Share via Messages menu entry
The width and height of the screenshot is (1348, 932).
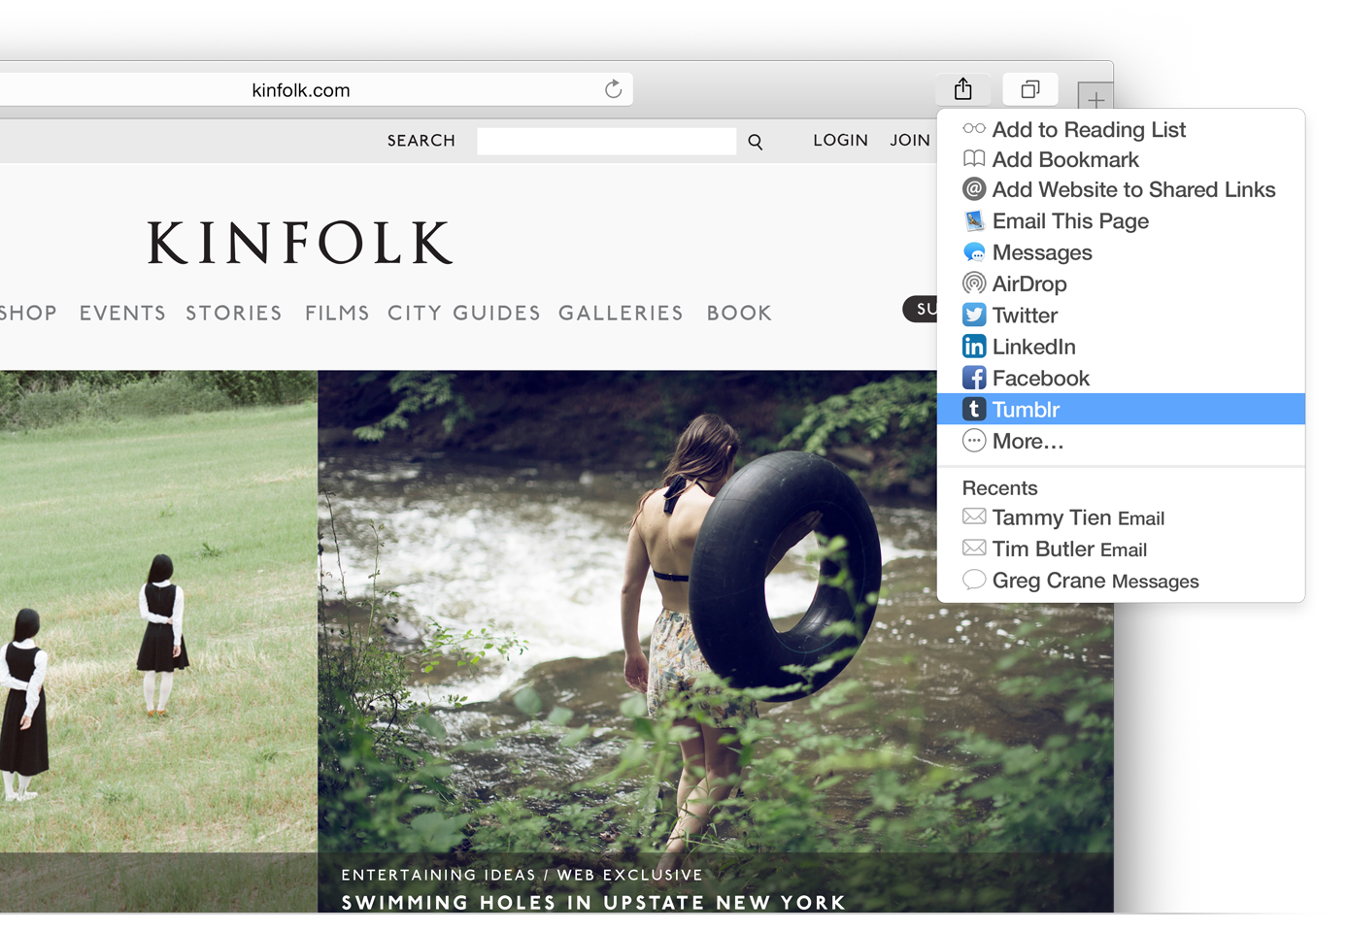pyautogui.click(x=1121, y=252)
